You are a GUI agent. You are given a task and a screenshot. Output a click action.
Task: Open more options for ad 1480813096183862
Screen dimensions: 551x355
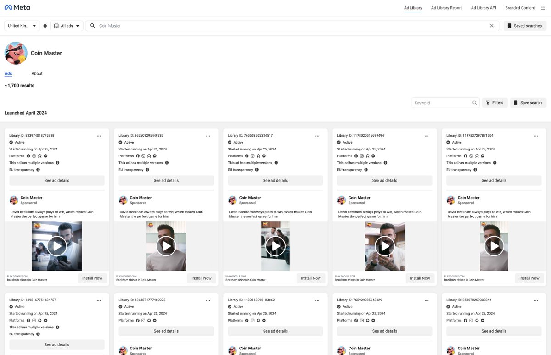[317, 300]
